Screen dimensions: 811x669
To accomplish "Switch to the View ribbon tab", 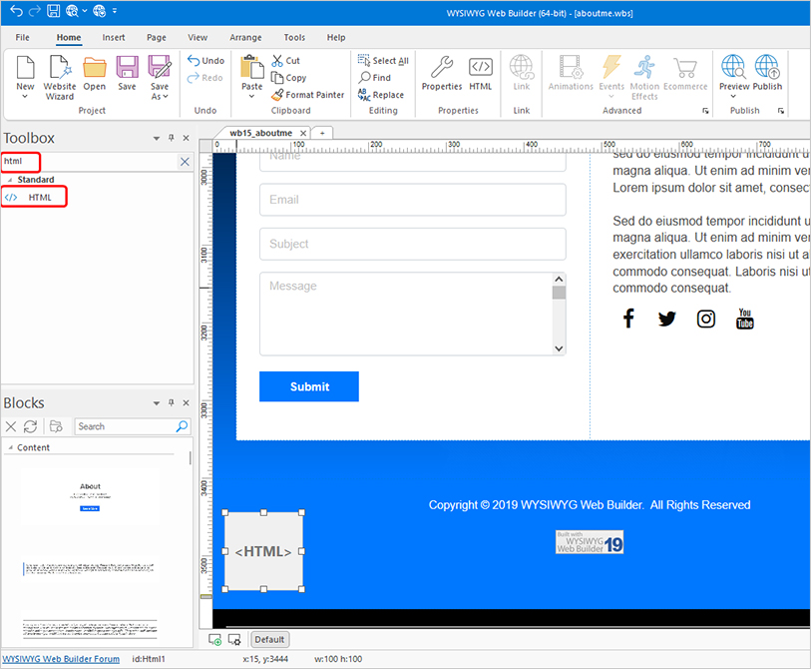I will point(198,37).
